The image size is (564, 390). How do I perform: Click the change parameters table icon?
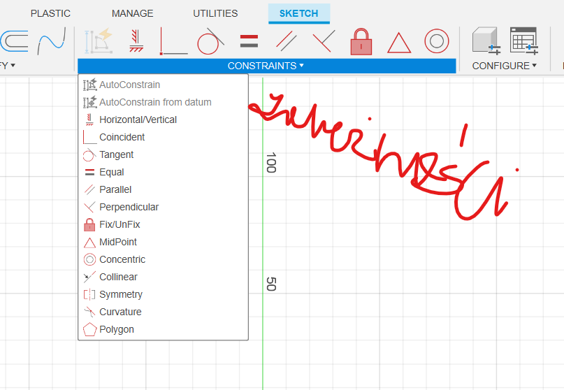pyautogui.click(x=523, y=41)
